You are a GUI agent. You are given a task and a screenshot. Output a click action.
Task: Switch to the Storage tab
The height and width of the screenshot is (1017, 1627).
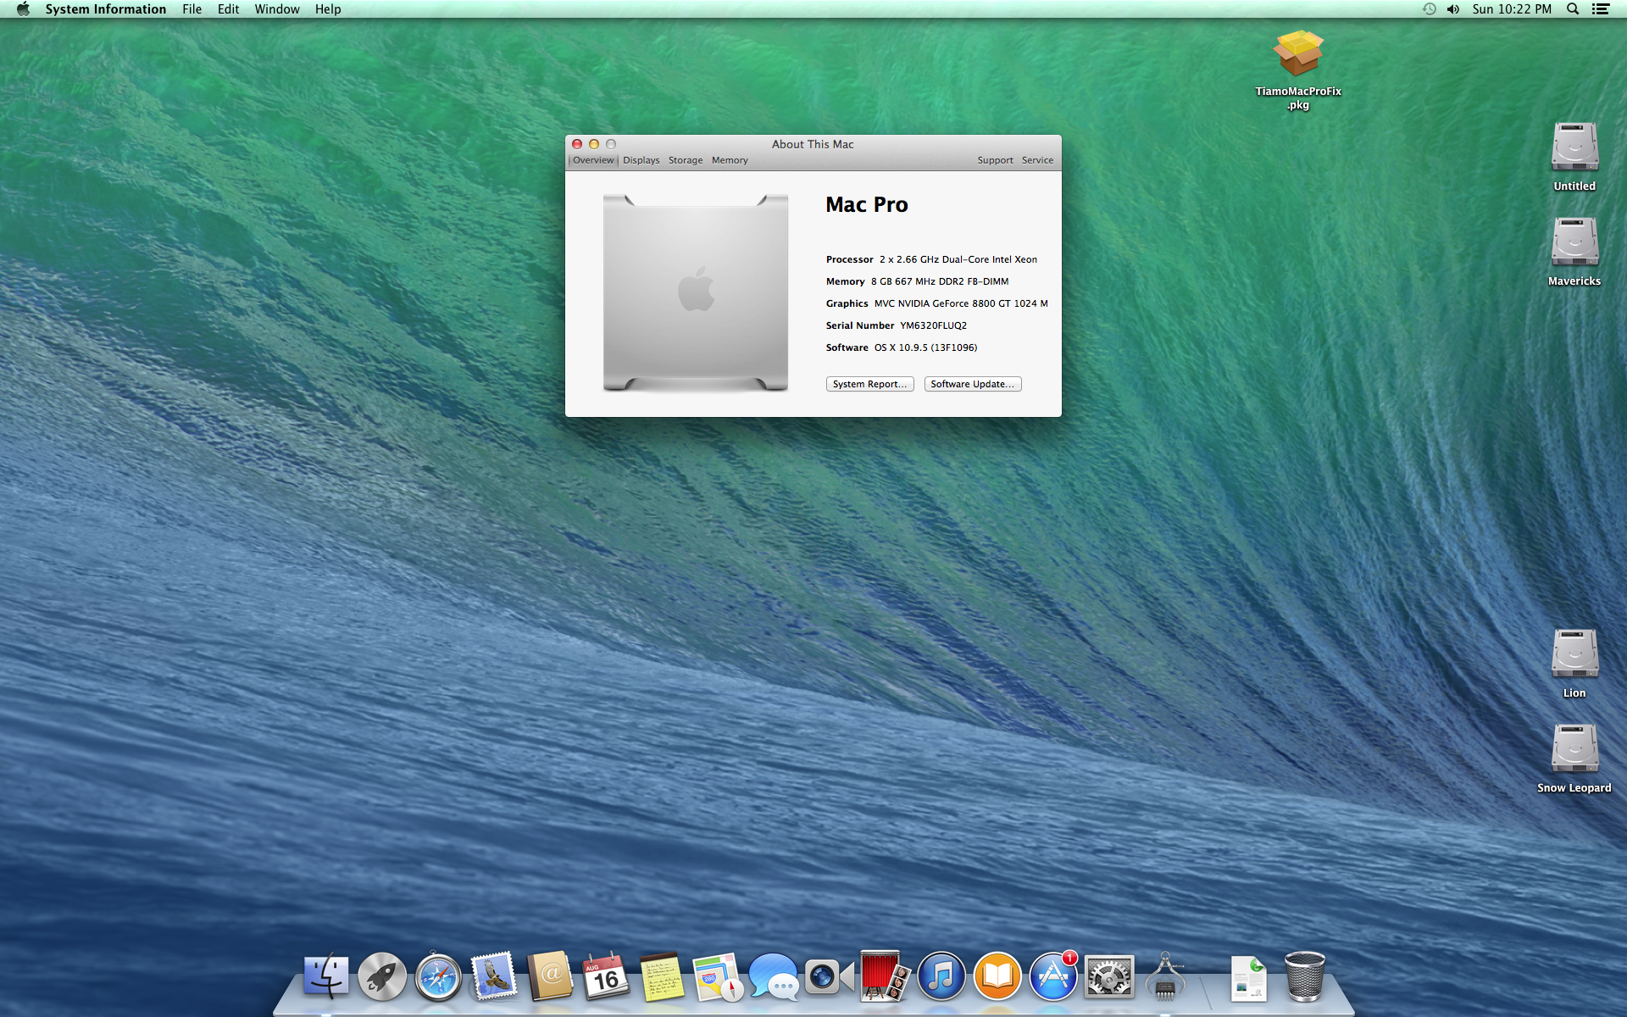click(685, 160)
